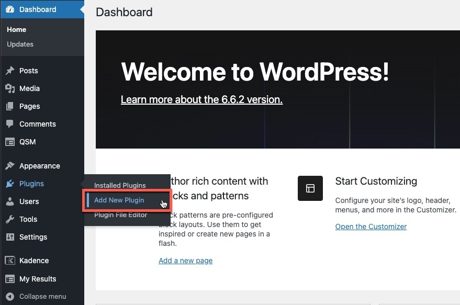Click the Plugins plug icon

[x=10, y=184]
